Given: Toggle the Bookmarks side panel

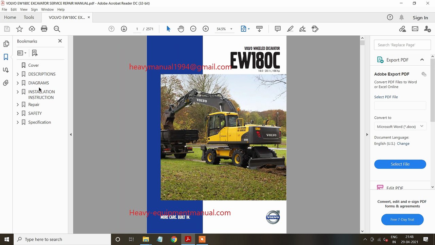Looking at the screenshot, I should tap(6, 57).
